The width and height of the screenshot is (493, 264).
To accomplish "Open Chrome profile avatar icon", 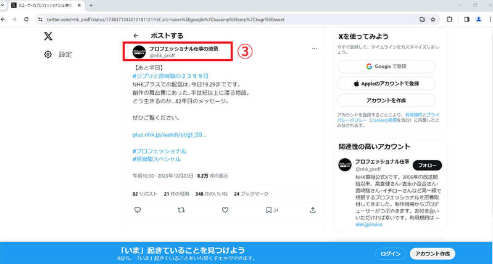I will (x=479, y=20).
